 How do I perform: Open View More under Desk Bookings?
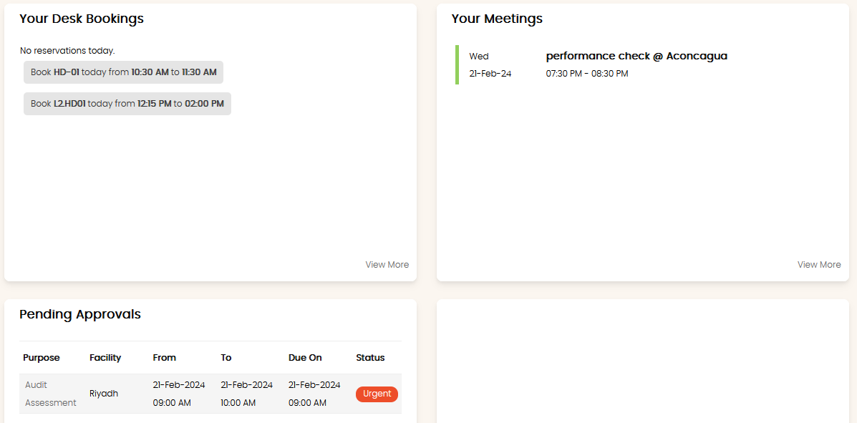[387, 265]
